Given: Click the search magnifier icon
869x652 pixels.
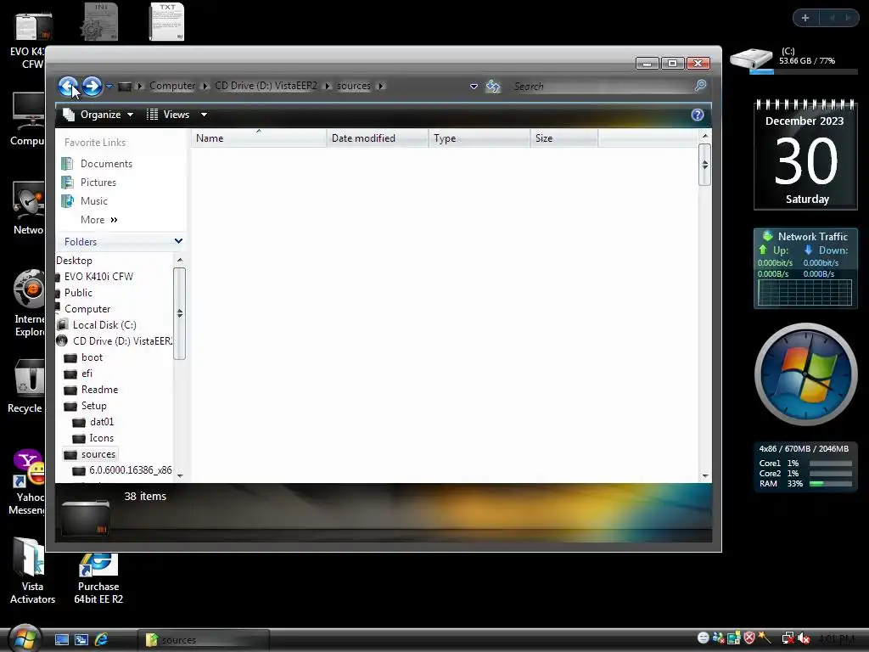Looking at the screenshot, I should coord(700,86).
